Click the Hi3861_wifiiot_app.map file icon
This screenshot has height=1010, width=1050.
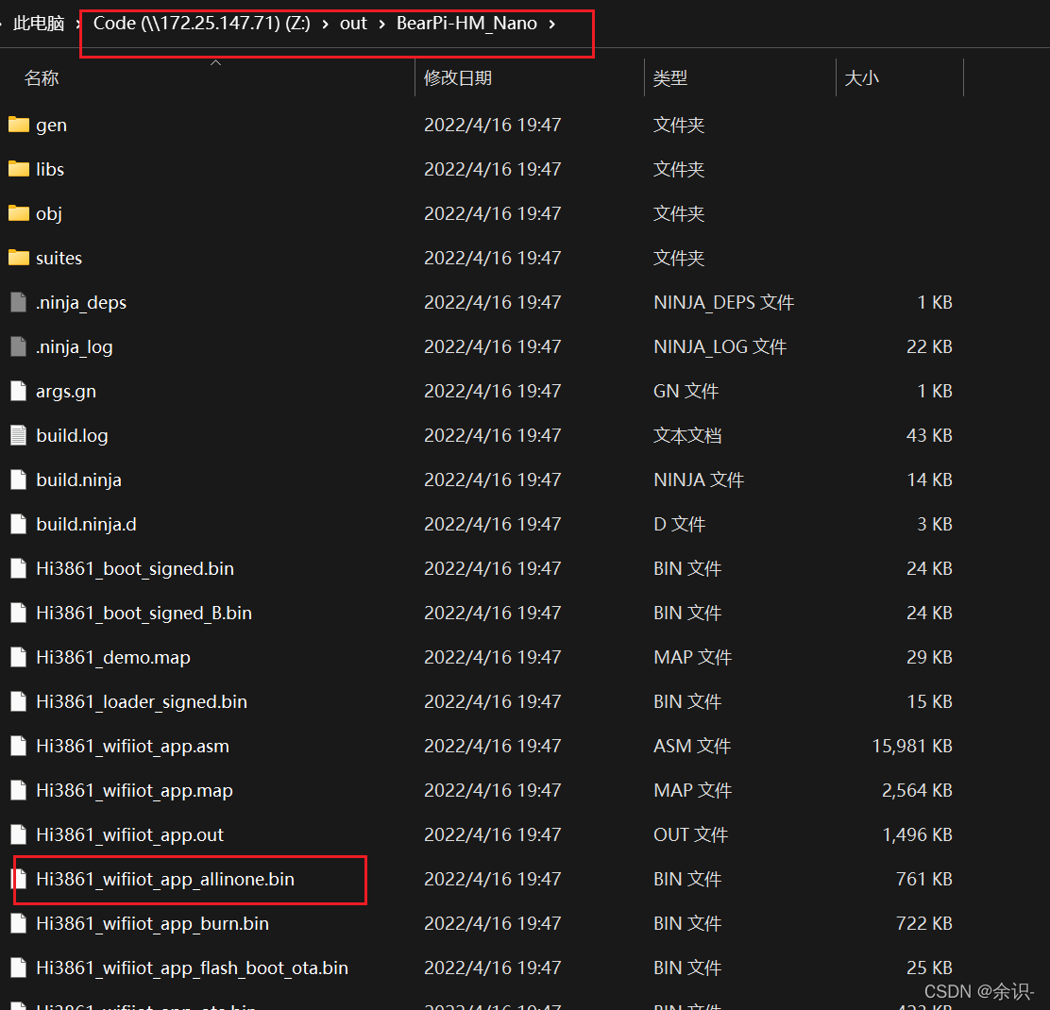19,790
